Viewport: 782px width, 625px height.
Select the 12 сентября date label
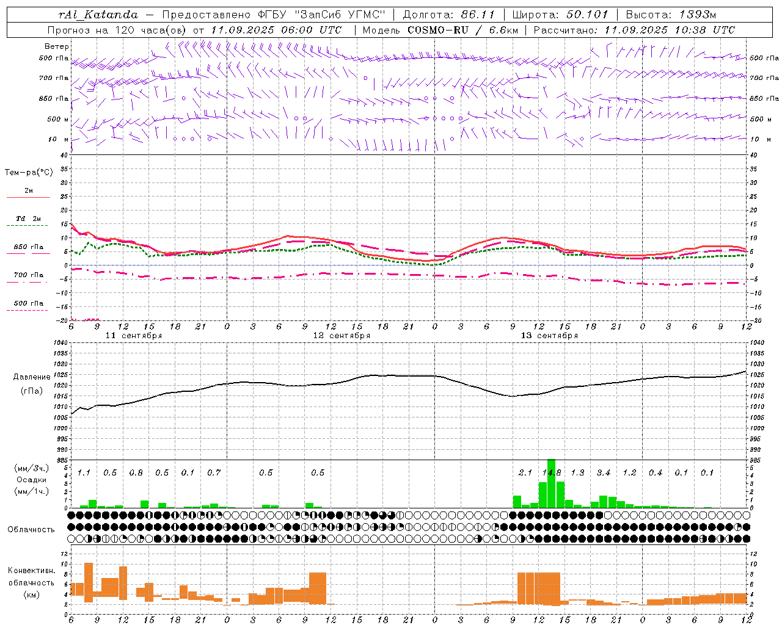click(x=342, y=336)
